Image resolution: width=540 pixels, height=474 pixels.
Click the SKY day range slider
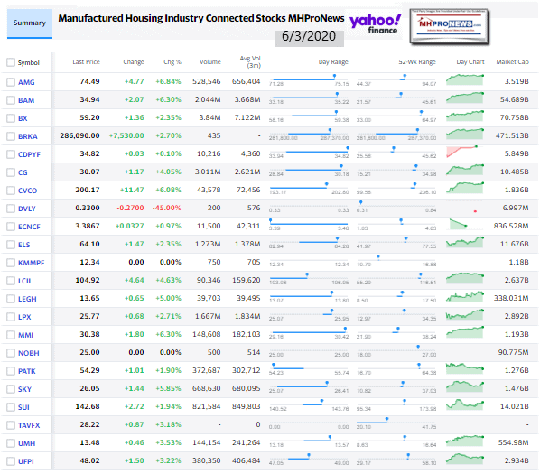(309, 387)
